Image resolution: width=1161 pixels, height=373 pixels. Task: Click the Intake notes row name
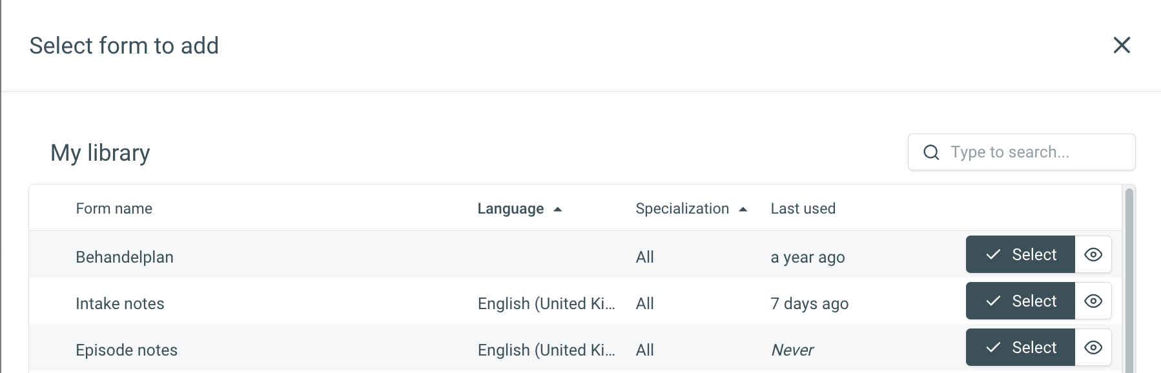coord(120,303)
